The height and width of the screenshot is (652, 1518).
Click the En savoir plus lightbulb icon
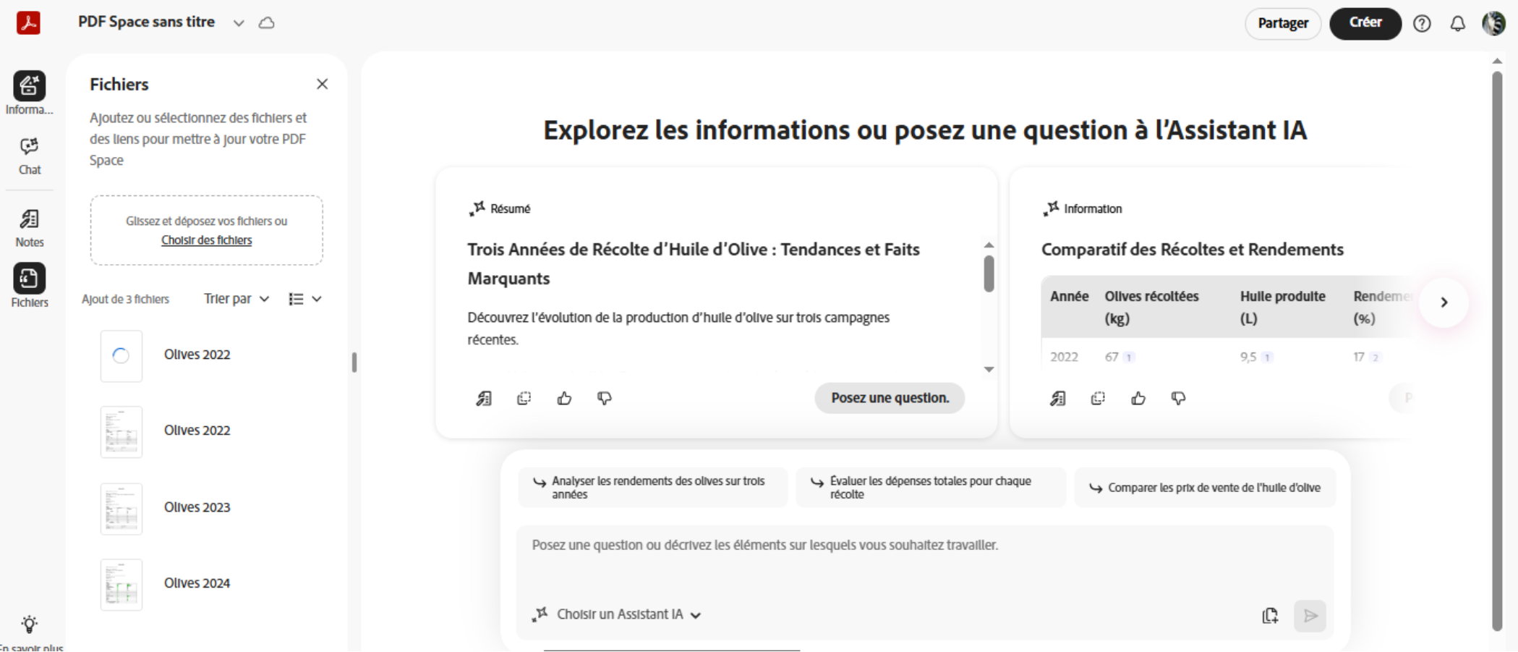click(29, 624)
